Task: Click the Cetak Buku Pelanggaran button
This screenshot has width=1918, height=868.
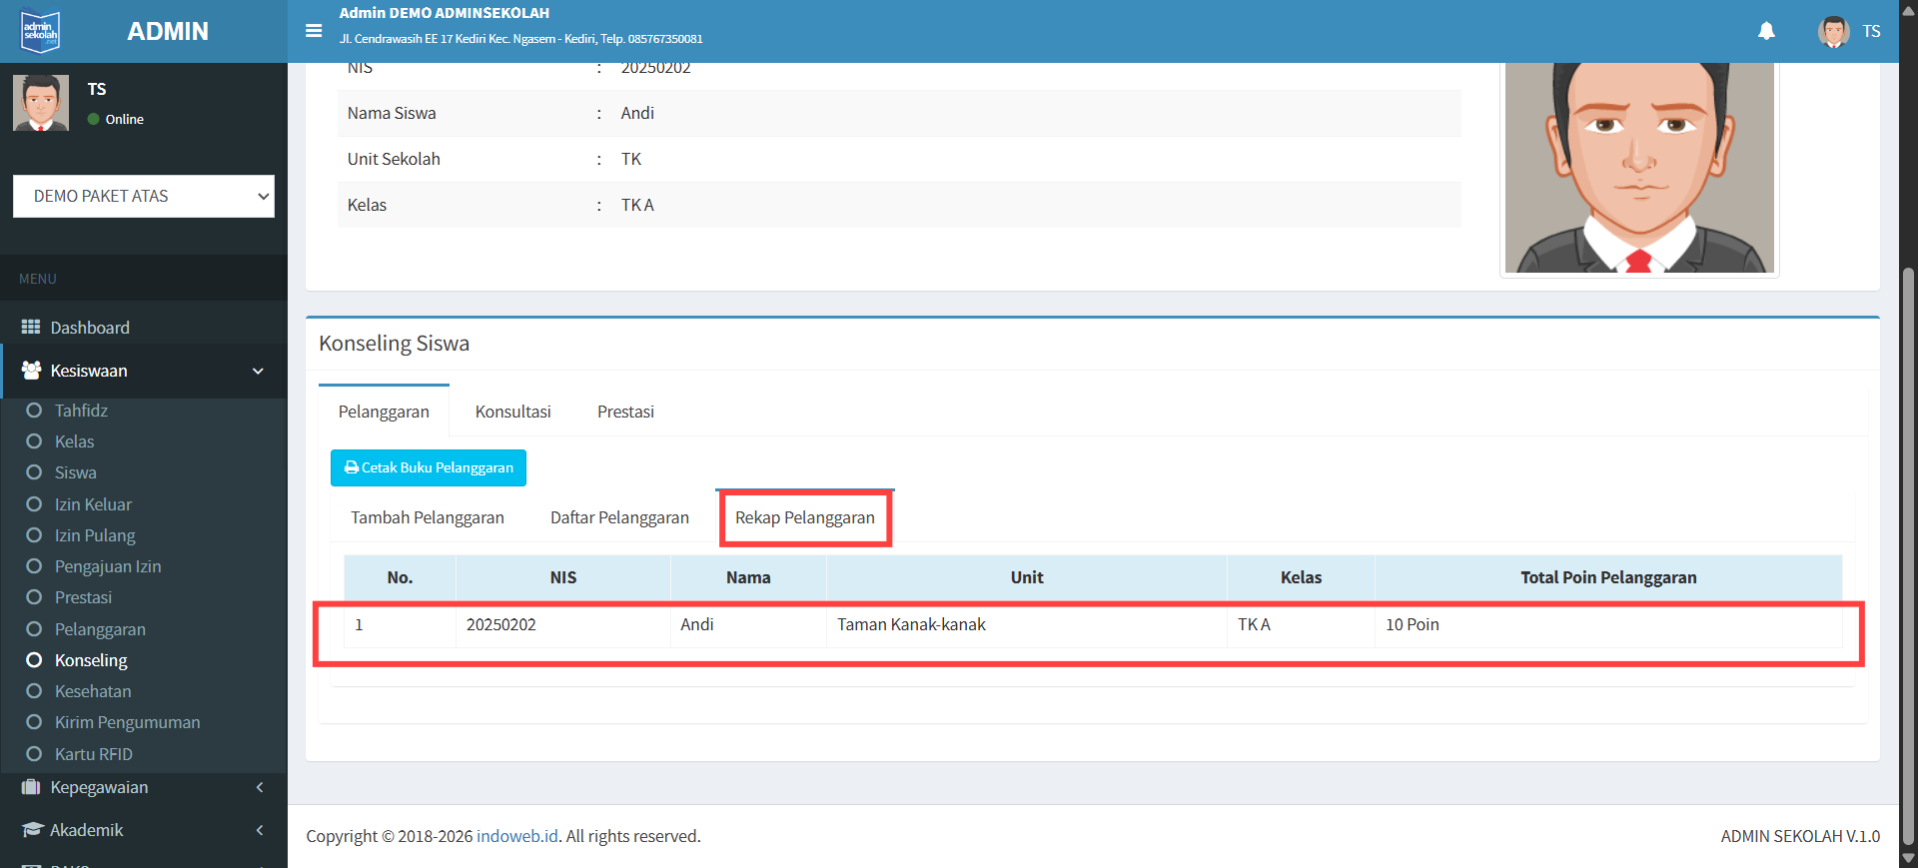Action: pyautogui.click(x=429, y=467)
